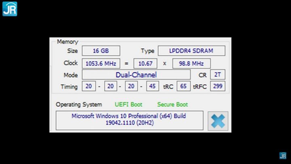The image size is (291, 164).
Task: Select the tRC value 65
Action: click(x=183, y=86)
